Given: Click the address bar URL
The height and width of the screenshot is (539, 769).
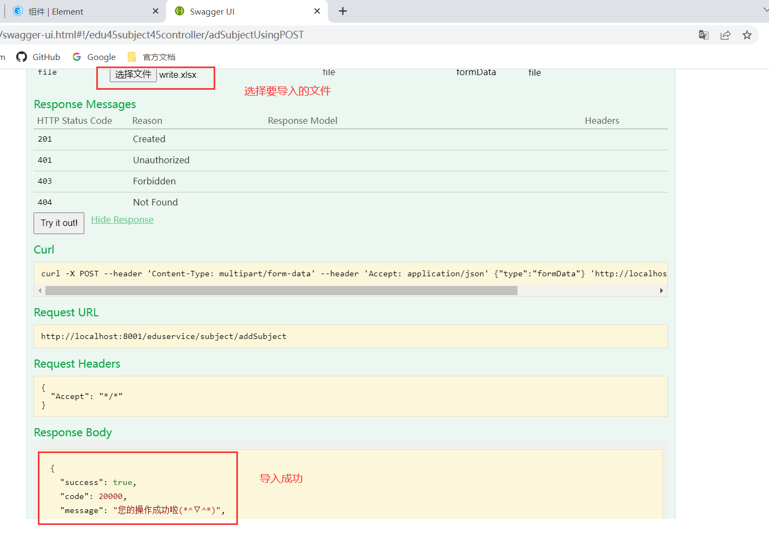Looking at the screenshot, I should (x=152, y=35).
